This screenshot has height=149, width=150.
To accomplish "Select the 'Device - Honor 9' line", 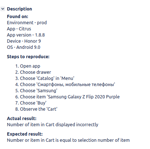I will click(x=24, y=41).
